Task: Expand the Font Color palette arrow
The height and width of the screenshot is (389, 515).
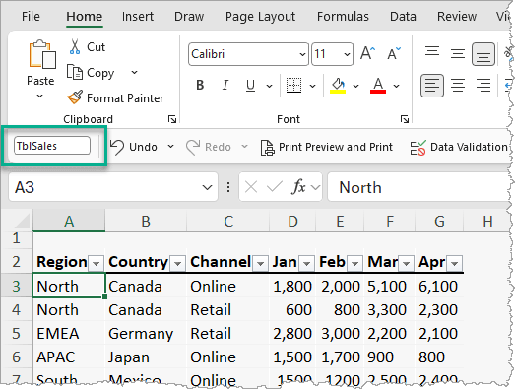Action: click(x=396, y=86)
